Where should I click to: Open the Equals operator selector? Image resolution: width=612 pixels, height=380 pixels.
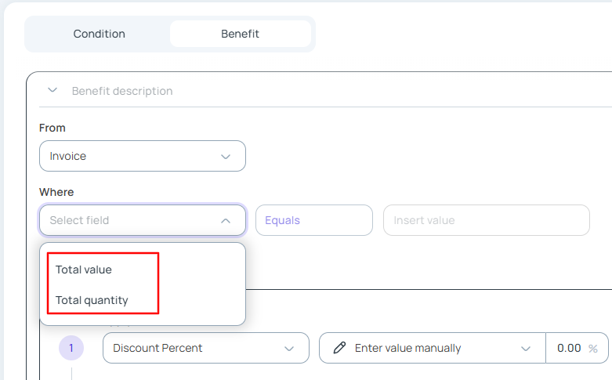(313, 220)
